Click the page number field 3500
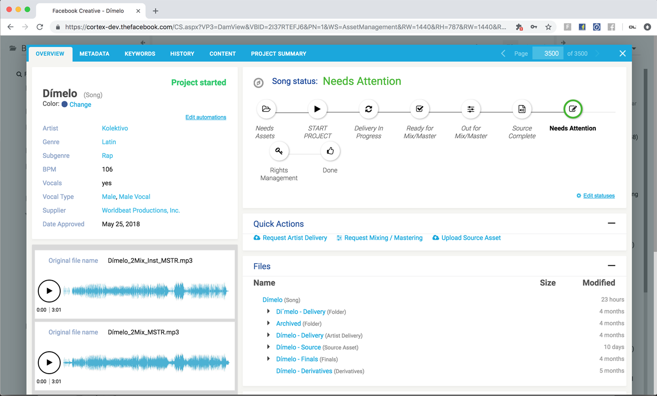The image size is (657, 396). [548, 53]
